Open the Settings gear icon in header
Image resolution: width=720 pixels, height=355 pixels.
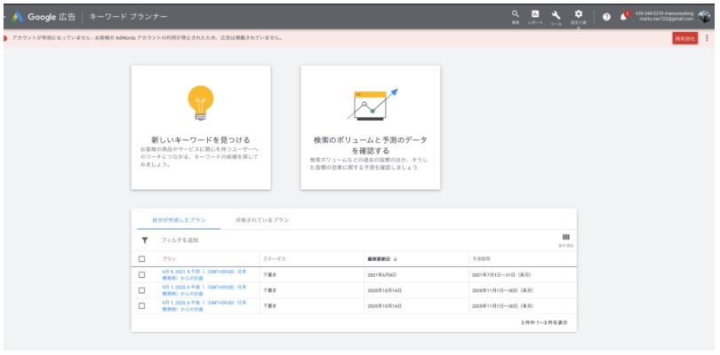[x=578, y=15]
